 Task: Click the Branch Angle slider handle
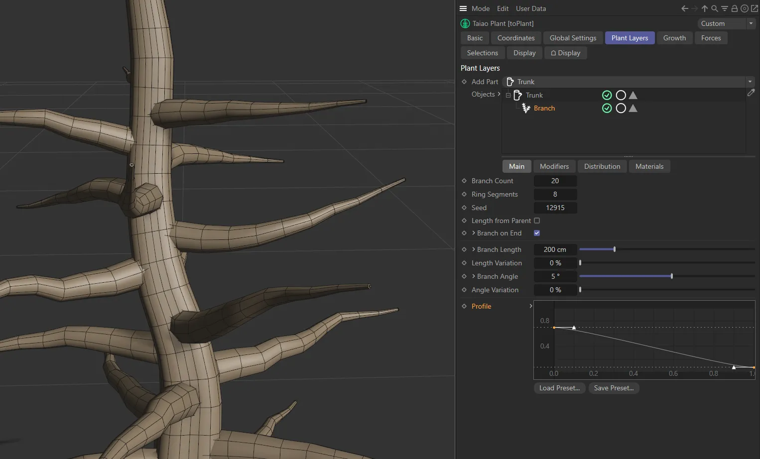point(672,276)
